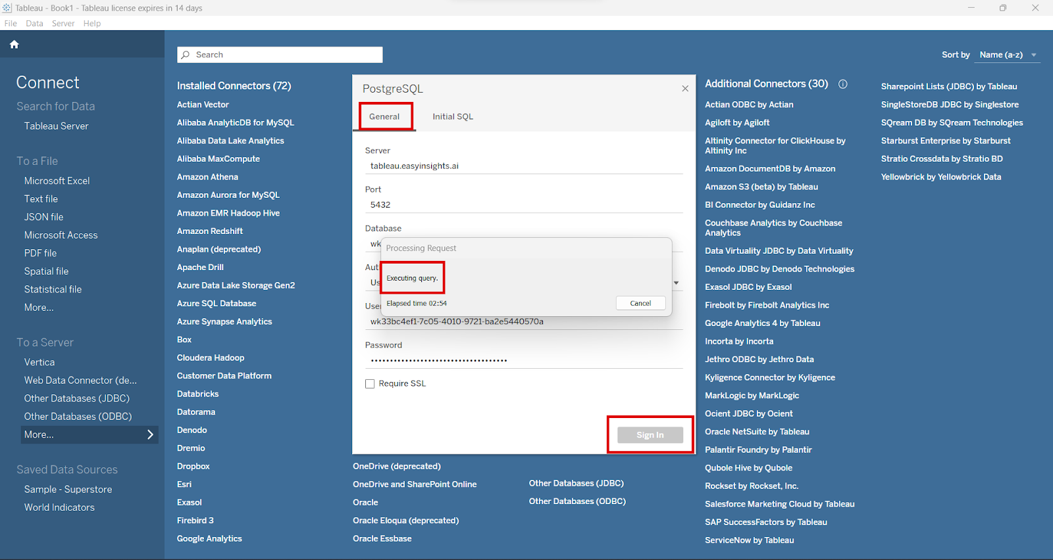The height and width of the screenshot is (560, 1053).
Task: Select Databricks connector
Action: [197, 394]
